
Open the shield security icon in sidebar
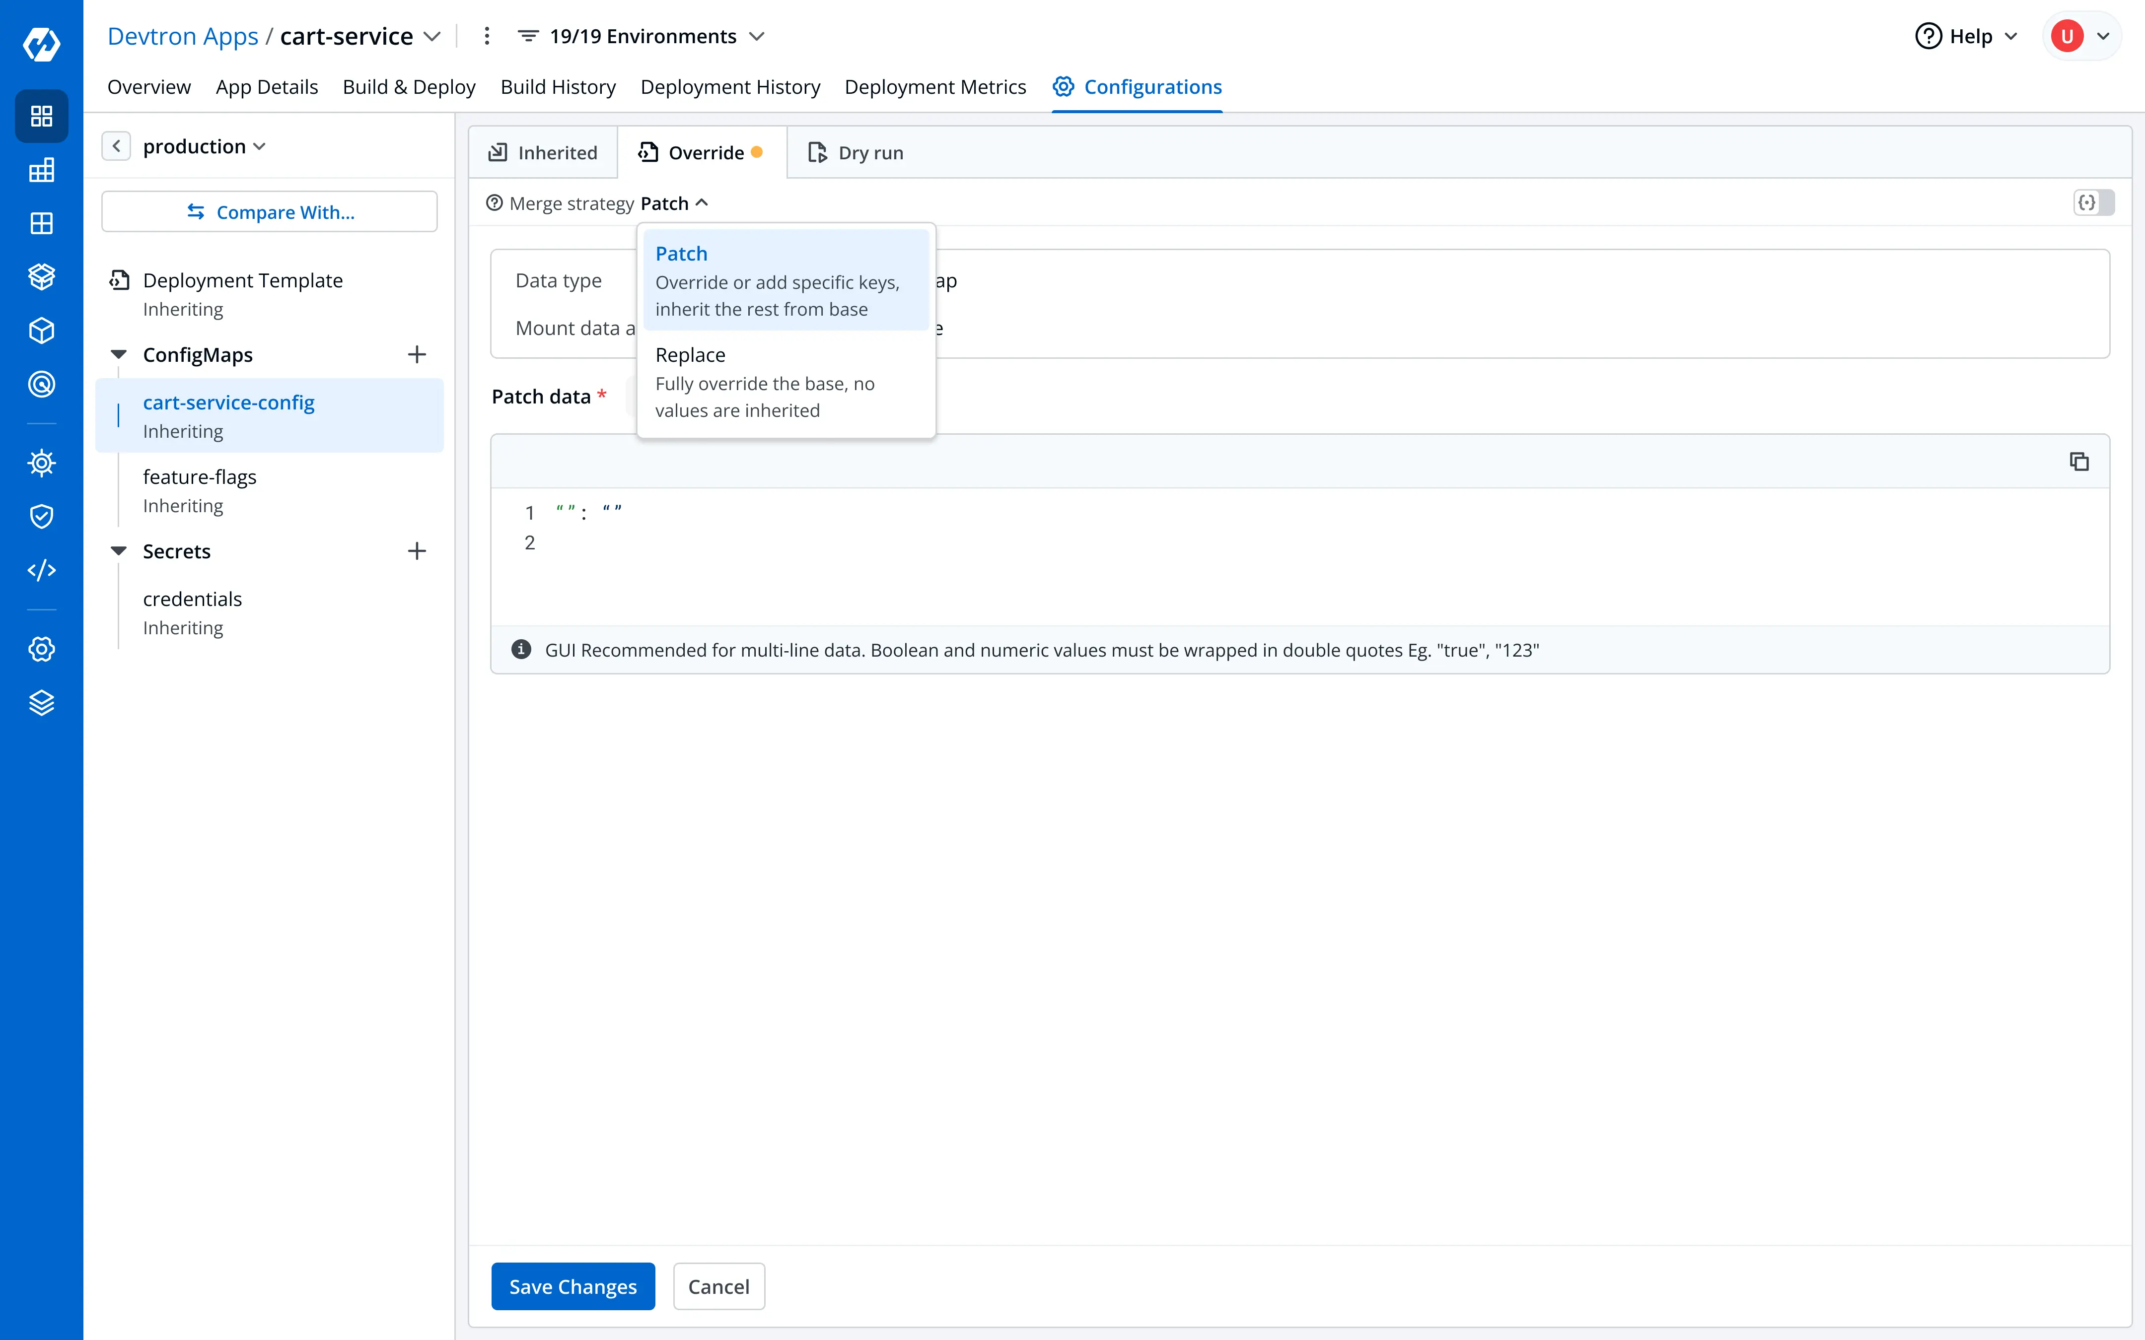(42, 516)
